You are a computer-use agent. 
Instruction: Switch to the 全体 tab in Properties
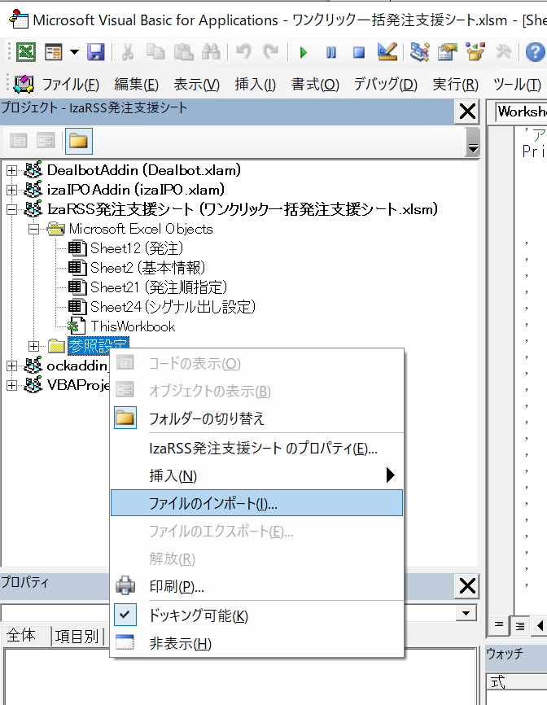coord(21,636)
